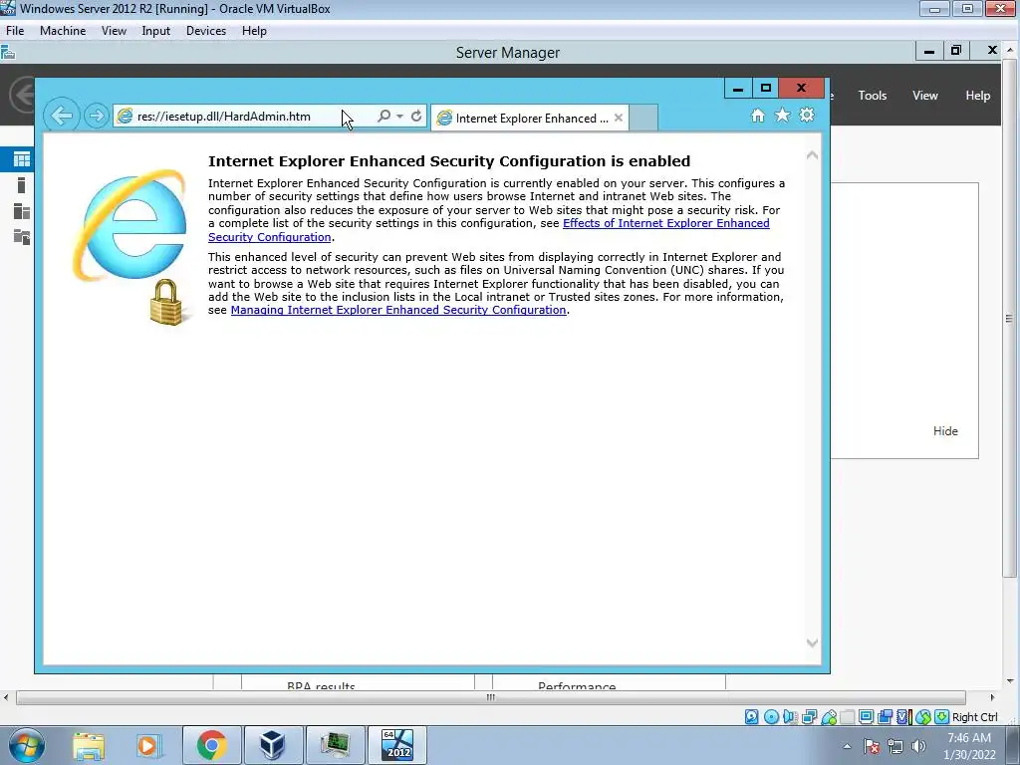Minimize the Server Manager window
The image size is (1020, 765).
point(929,50)
